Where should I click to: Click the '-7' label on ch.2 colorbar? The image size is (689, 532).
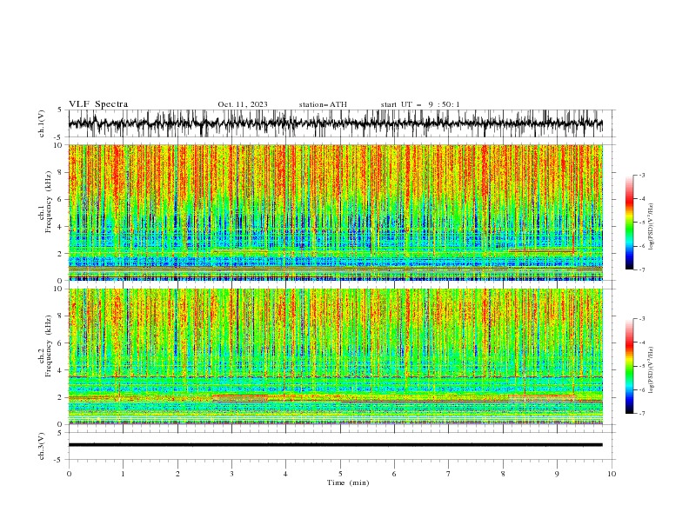coord(641,414)
